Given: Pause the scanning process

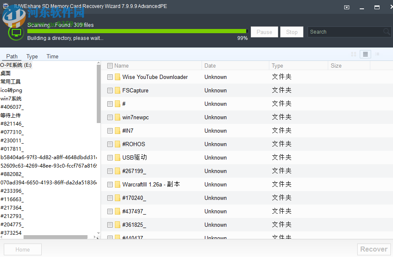Looking at the screenshot, I should pos(264,31).
